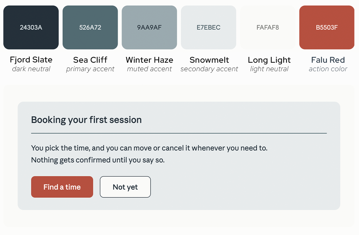This screenshot has width=359, height=235.
Task: Select the Long Light FAFAF8 swatch
Action: (x=268, y=27)
